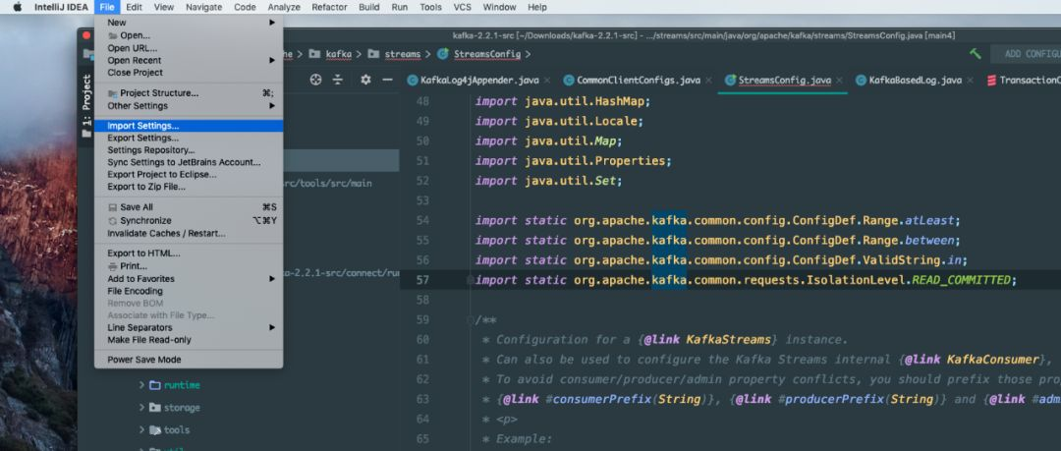Image resolution: width=1061 pixels, height=451 pixels.
Task: Select Print... in File menu
Action: pyautogui.click(x=189, y=266)
